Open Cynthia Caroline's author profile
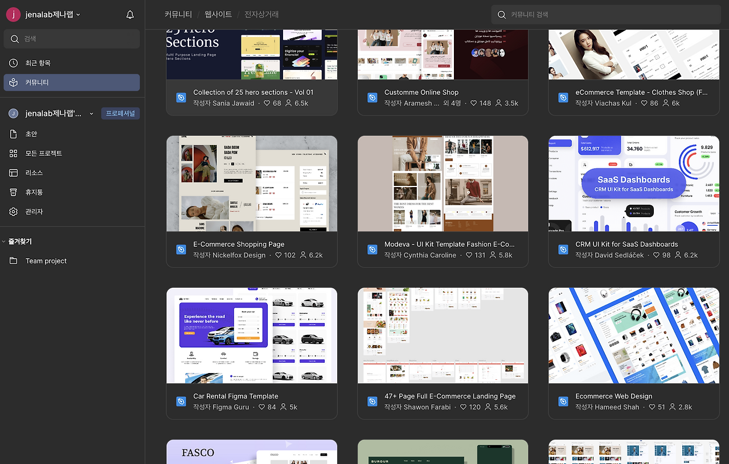The image size is (729, 464). tap(430, 255)
